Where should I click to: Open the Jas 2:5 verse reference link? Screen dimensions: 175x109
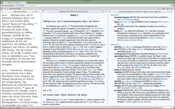click(x=4, y=71)
